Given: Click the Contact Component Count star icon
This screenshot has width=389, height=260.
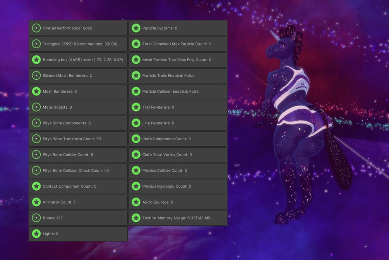Looking at the screenshot, I should coord(36,187).
